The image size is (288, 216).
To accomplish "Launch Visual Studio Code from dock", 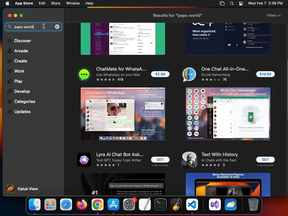I will tap(192, 204).
